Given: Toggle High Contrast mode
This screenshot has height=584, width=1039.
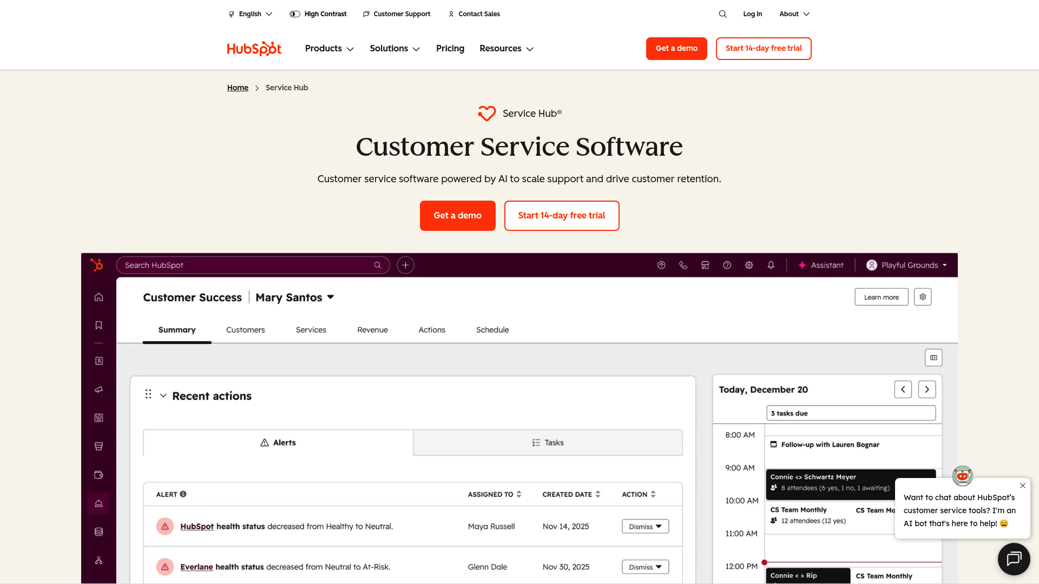Looking at the screenshot, I should point(318,14).
